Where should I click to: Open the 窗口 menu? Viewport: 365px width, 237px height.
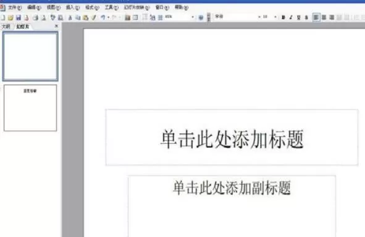[162, 7]
